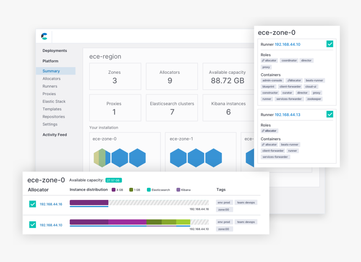Open the allocator 192.168.44.10 link
Image resolution: width=361 pixels, height=262 pixels.
coord(51,225)
